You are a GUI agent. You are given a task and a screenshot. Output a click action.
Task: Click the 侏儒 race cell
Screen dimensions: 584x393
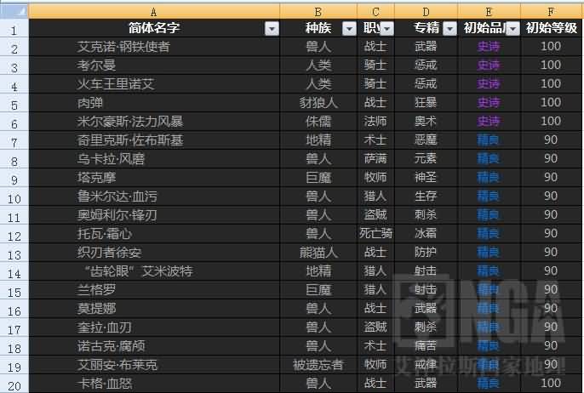(318, 122)
